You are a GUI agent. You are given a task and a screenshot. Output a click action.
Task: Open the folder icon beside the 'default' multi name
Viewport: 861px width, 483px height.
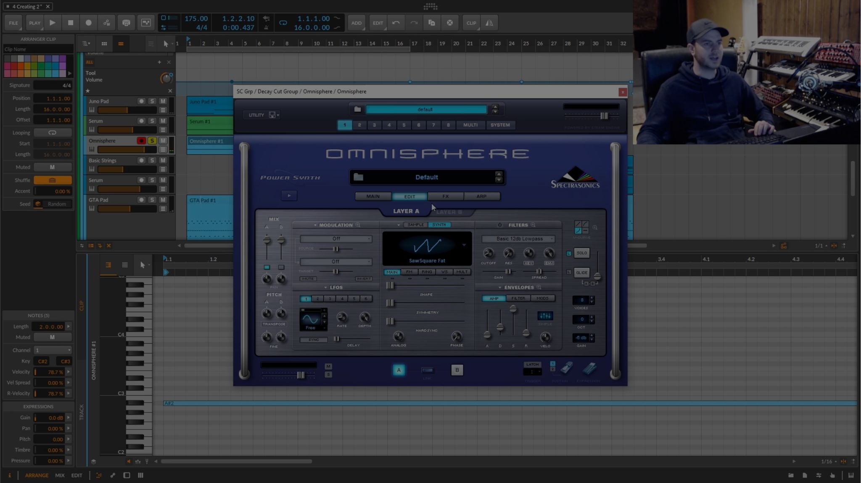(357, 110)
